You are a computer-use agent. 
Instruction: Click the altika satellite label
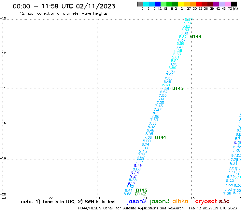click(x=180, y=201)
